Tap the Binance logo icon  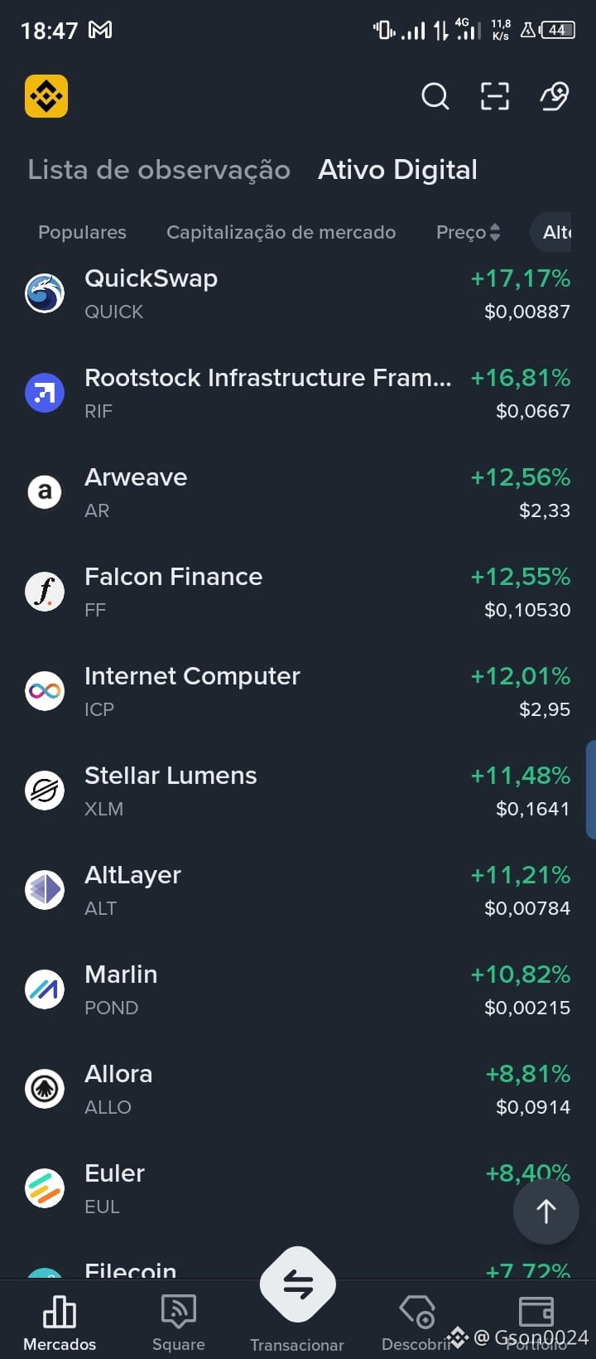click(x=46, y=96)
